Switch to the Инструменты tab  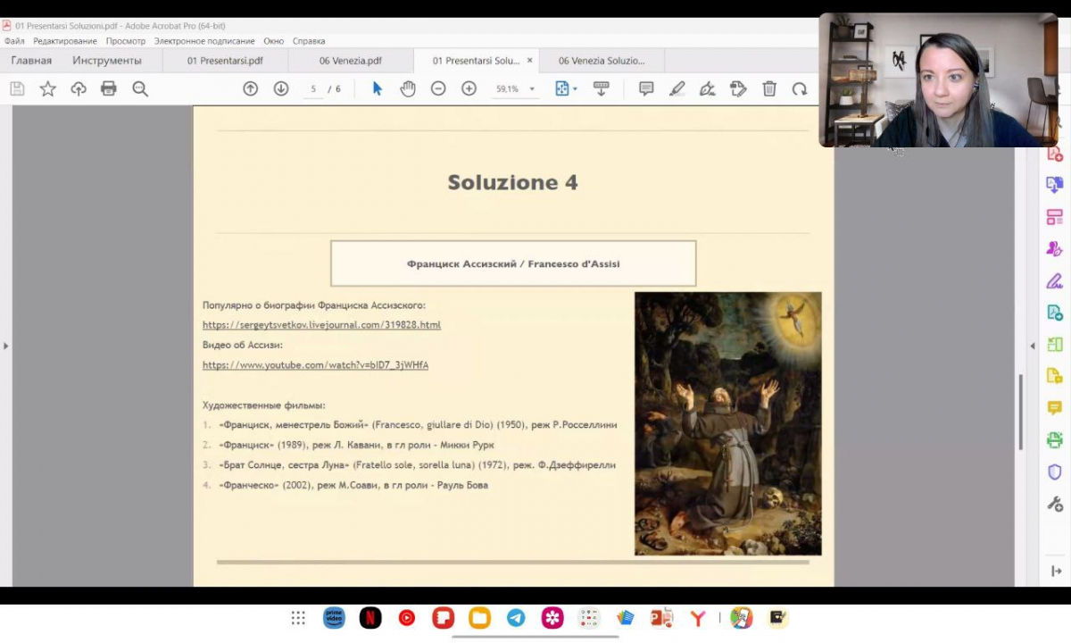107,61
